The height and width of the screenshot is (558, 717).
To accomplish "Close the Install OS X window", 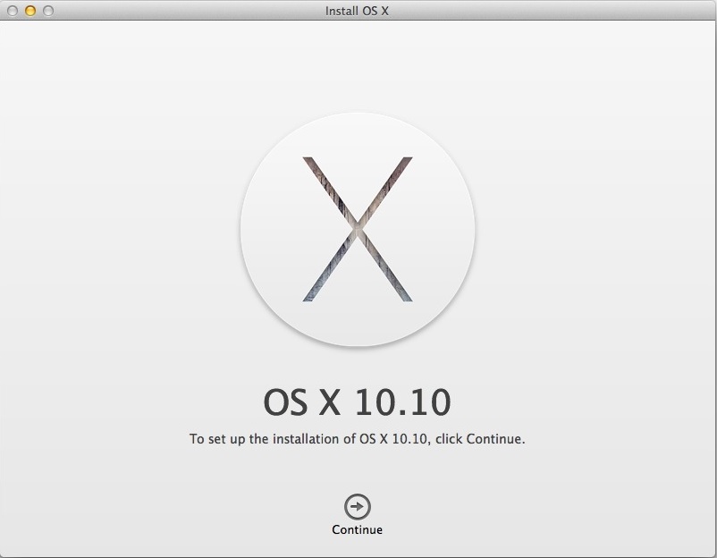I will [13, 11].
